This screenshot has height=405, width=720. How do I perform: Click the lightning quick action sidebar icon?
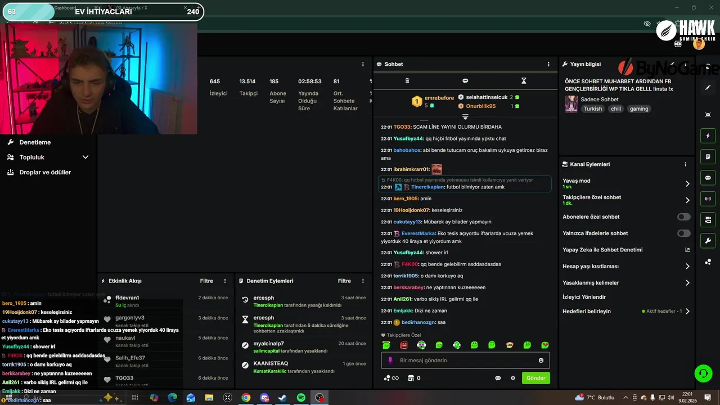708,136
